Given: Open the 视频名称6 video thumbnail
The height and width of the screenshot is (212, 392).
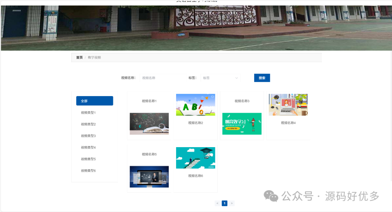Looking at the screenshot, I should (x=195, y=158).
